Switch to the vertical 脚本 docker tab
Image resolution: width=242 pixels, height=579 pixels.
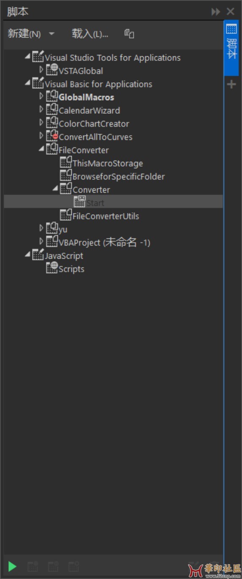click(231, 49)
